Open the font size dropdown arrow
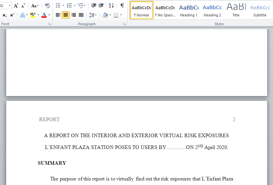The height and width of the screenshot is (185, 273). point(10,6)
